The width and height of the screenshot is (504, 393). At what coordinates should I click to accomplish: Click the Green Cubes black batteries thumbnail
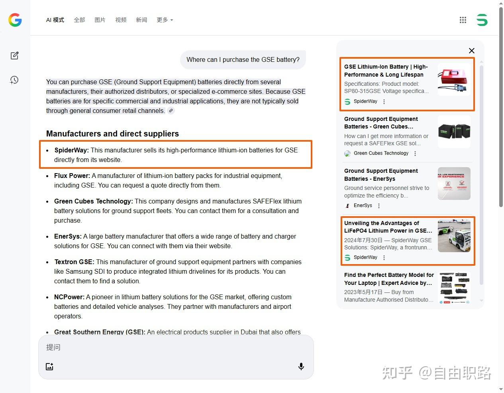click(454, 132)
